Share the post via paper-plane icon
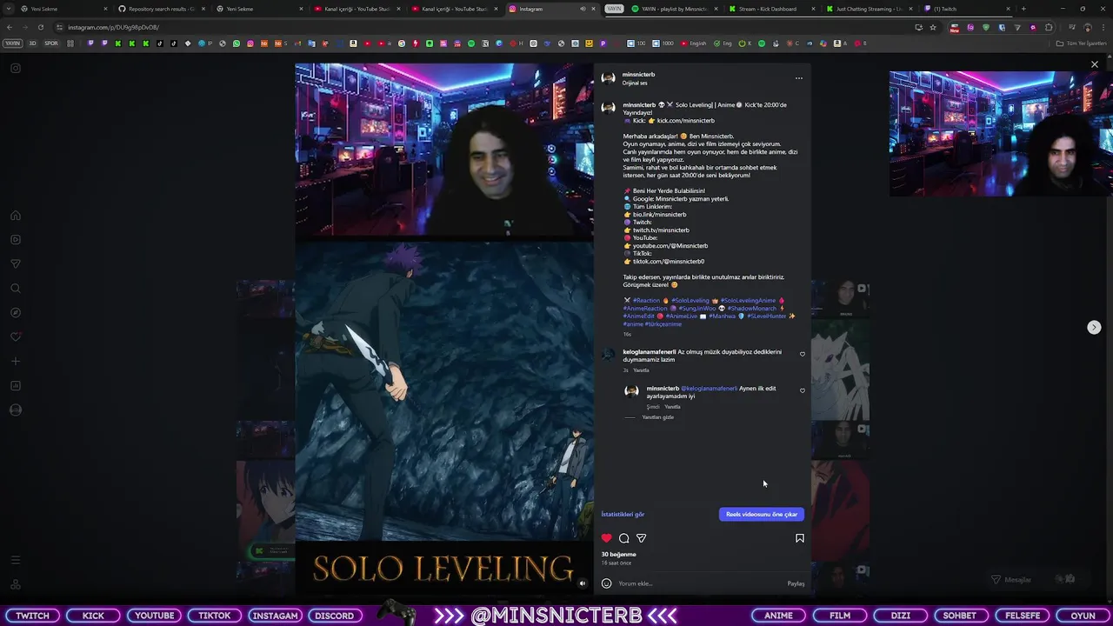The width and height of the screenshot is (1113, 626). click(x=641, y=538)
